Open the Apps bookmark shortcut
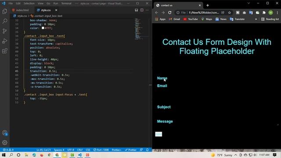 160,19
